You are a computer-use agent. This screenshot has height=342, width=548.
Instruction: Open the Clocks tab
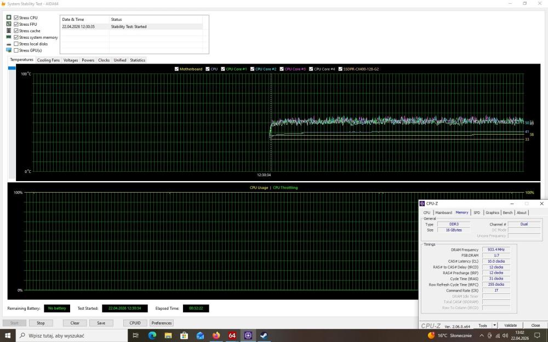click(104, 60)
